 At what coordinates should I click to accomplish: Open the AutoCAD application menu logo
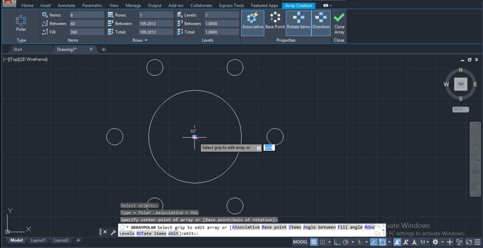(9, 4)
